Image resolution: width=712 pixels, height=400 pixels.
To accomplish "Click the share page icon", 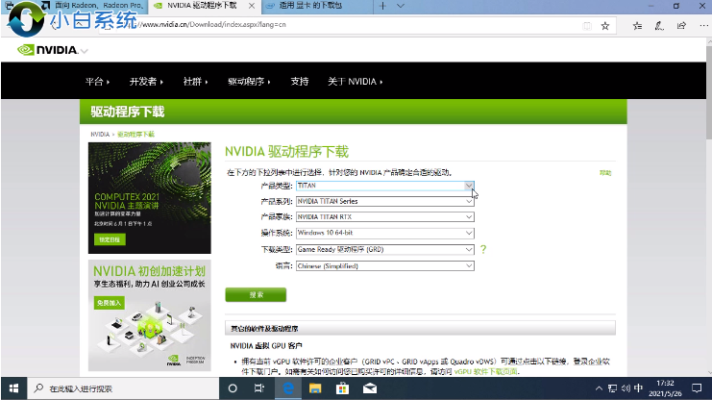I will (x=681, y=26).
